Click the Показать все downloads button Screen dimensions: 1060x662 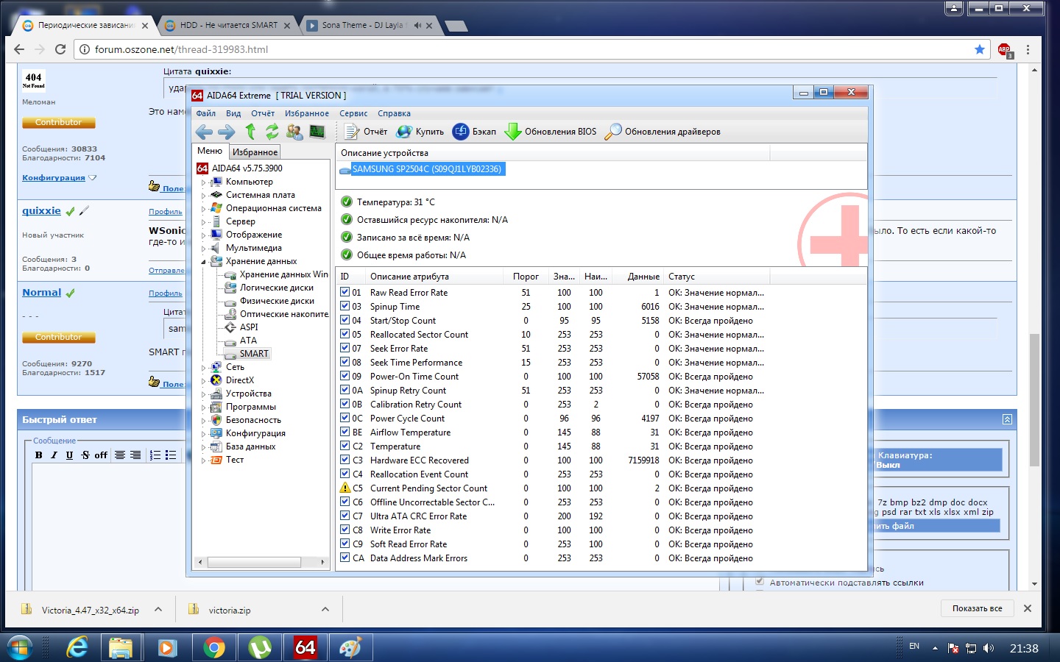point(977,608)
